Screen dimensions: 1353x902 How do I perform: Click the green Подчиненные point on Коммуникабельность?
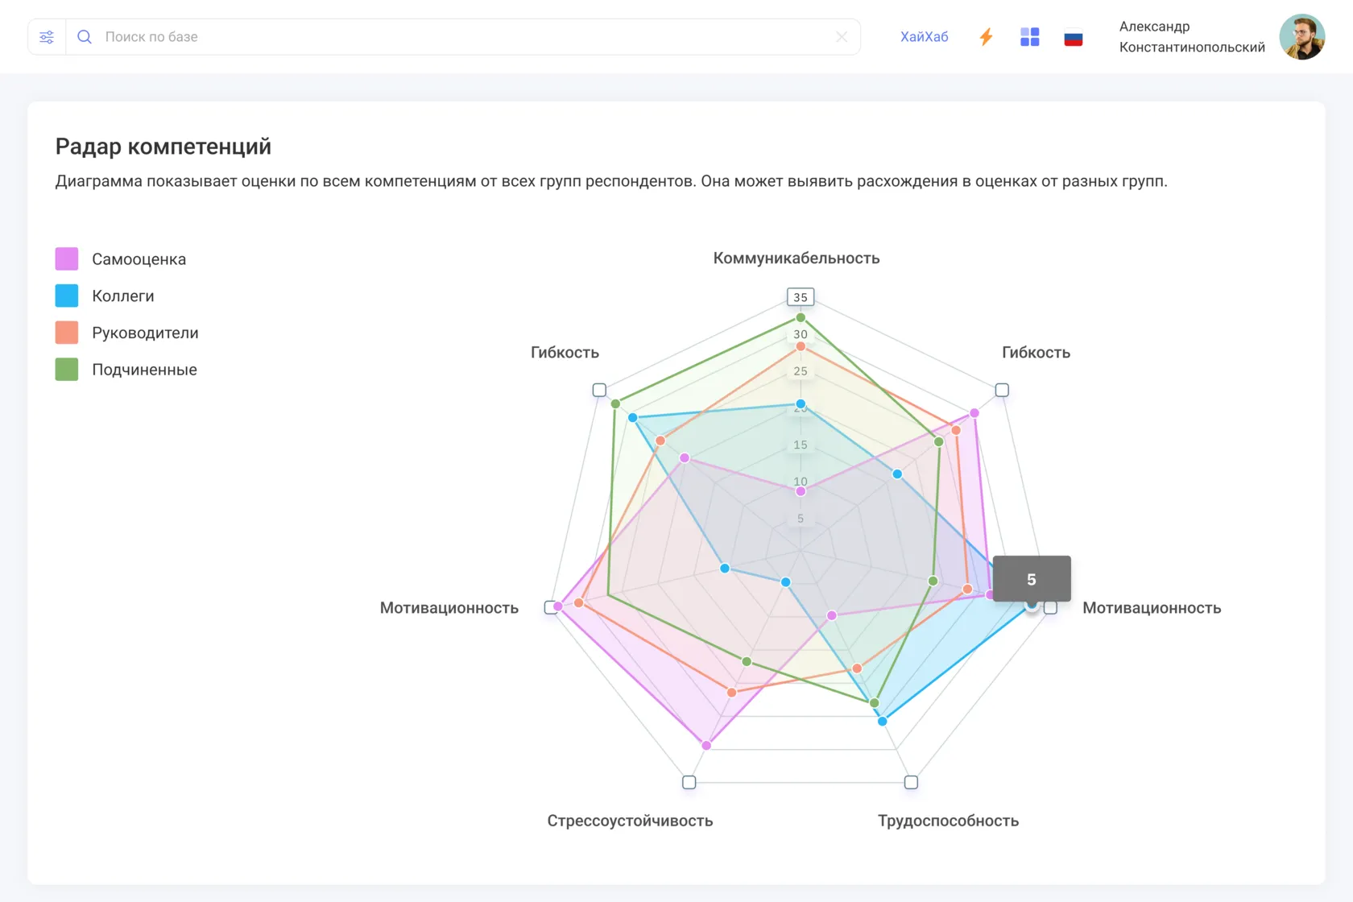801,318
